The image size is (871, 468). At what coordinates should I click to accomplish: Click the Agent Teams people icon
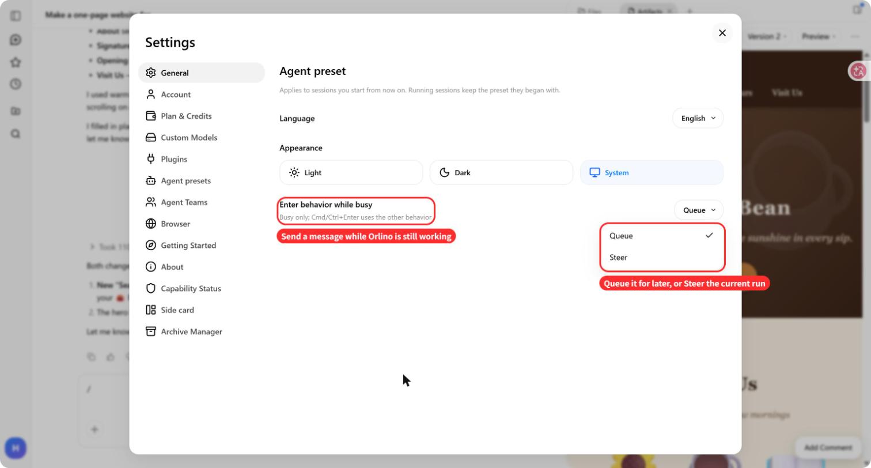(151, 202)
